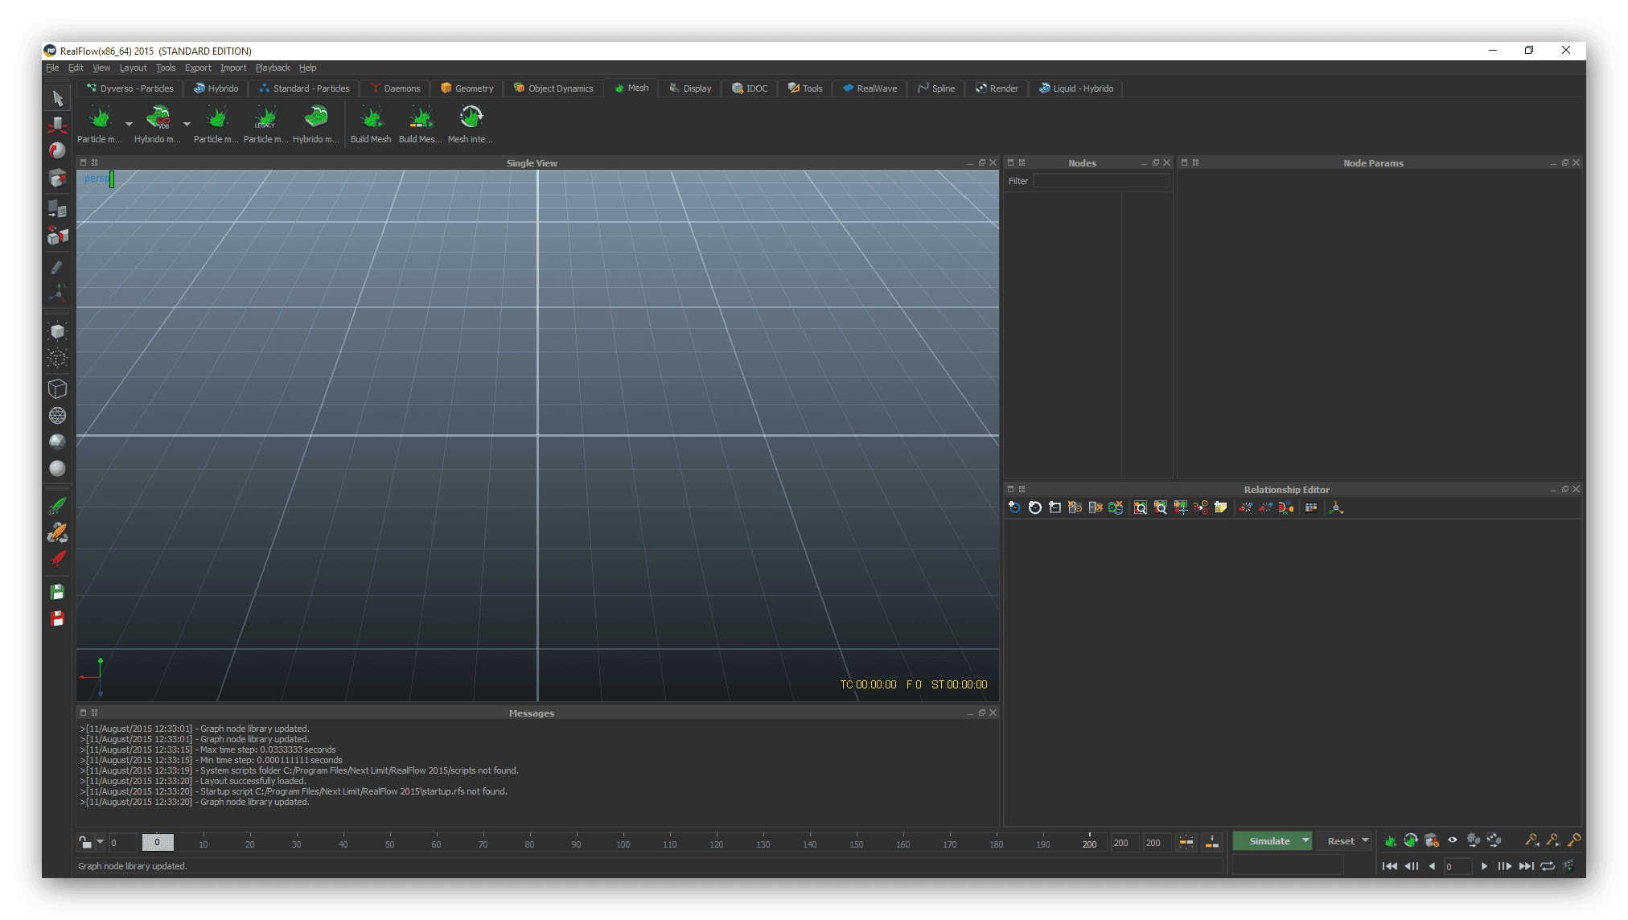This screenshot has width=1628, height=920.
Task: Open the timeline lock dropdown arrow
Action: [100, 842]
